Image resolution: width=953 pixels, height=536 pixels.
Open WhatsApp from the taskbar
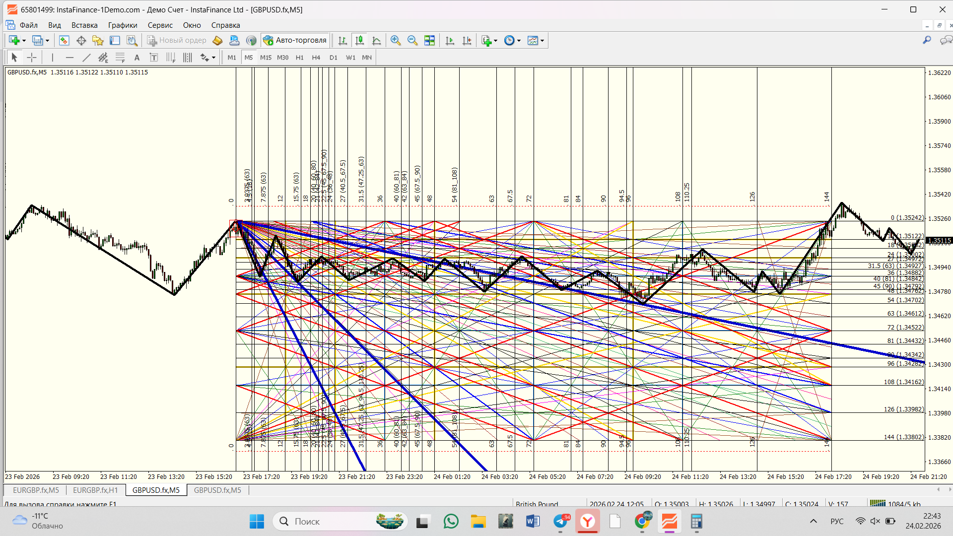(451, 521)
